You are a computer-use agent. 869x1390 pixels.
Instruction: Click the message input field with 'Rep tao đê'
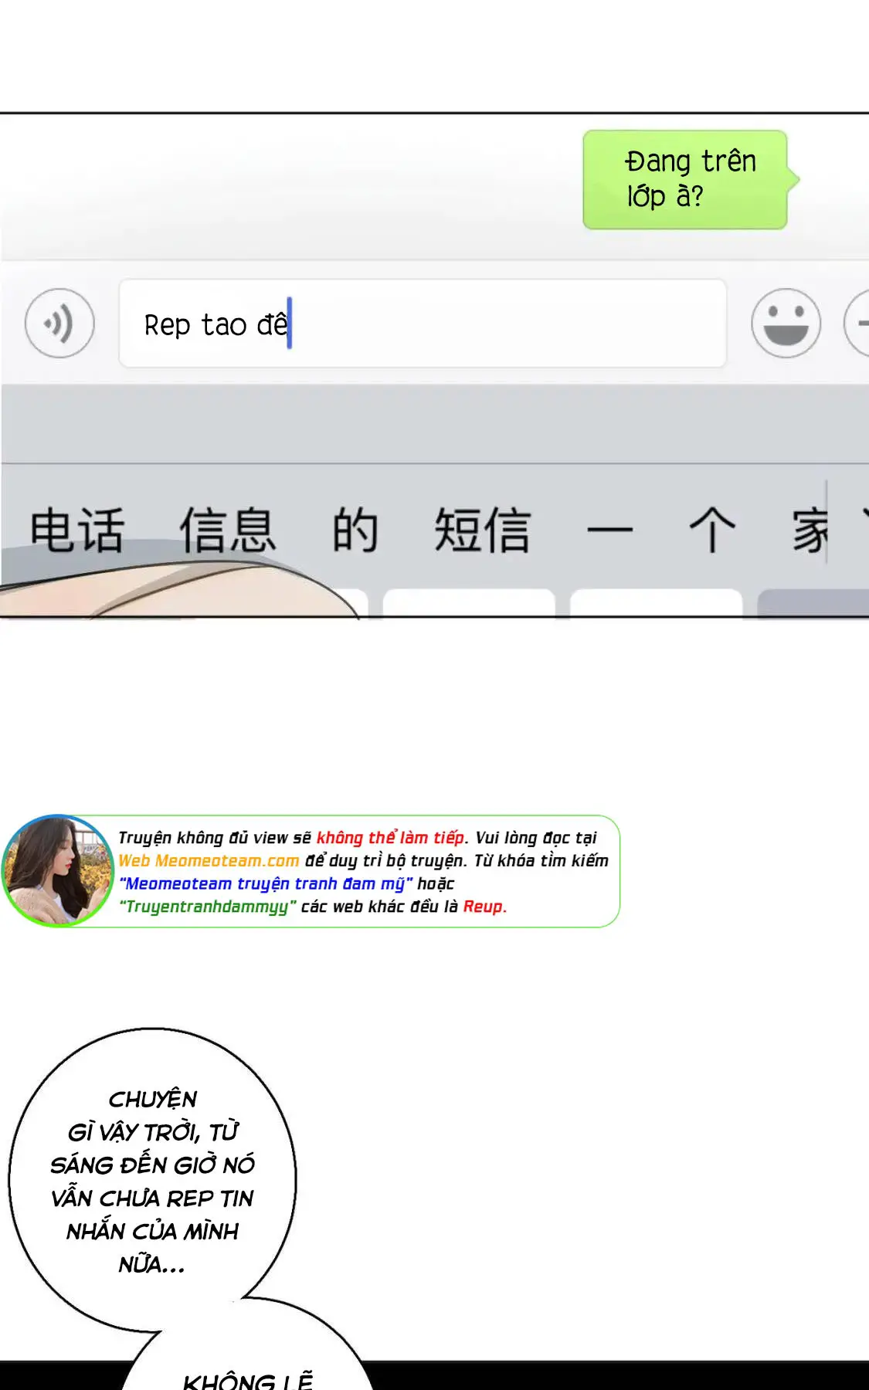pos(422,324)
